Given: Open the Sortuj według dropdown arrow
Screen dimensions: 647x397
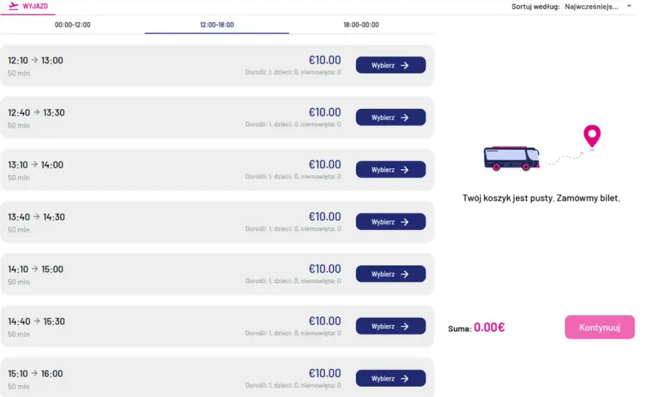Looking at the screenshot, I should click(x=629, y=6).
